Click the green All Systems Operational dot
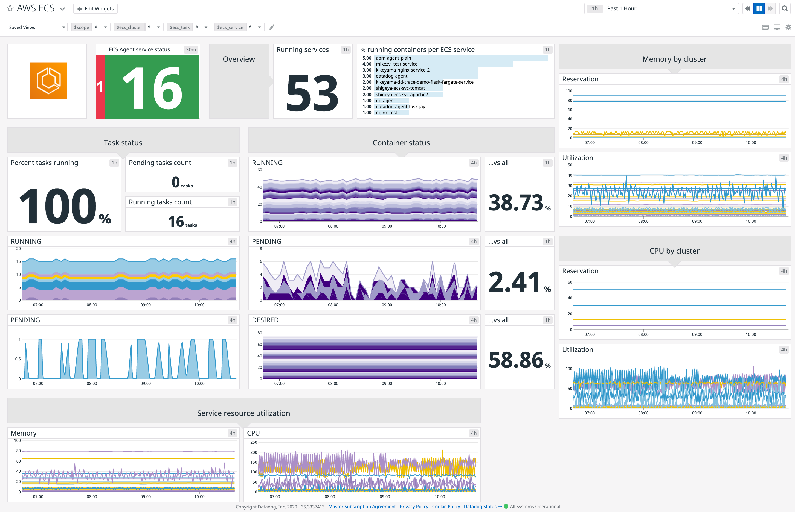 [x=506, y=506]
